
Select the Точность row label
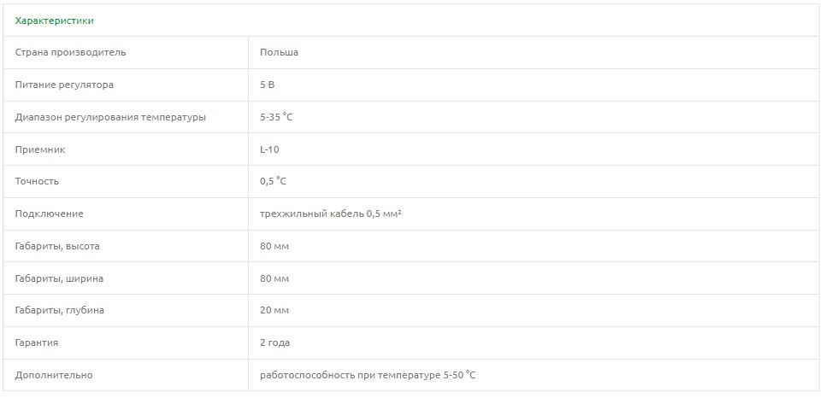click(x=38, y=182)
